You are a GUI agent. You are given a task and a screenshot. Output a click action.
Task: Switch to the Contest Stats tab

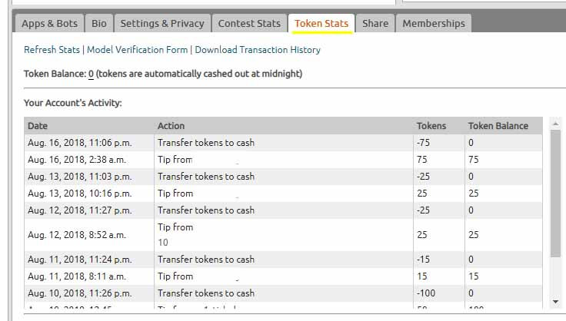click(249, 23)
